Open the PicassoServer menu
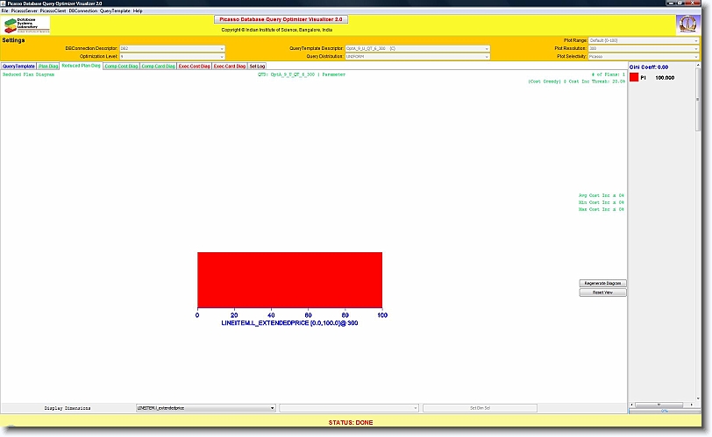Viewport: 712px width, 437px height. pyautogui.click(x=24, y=11)
